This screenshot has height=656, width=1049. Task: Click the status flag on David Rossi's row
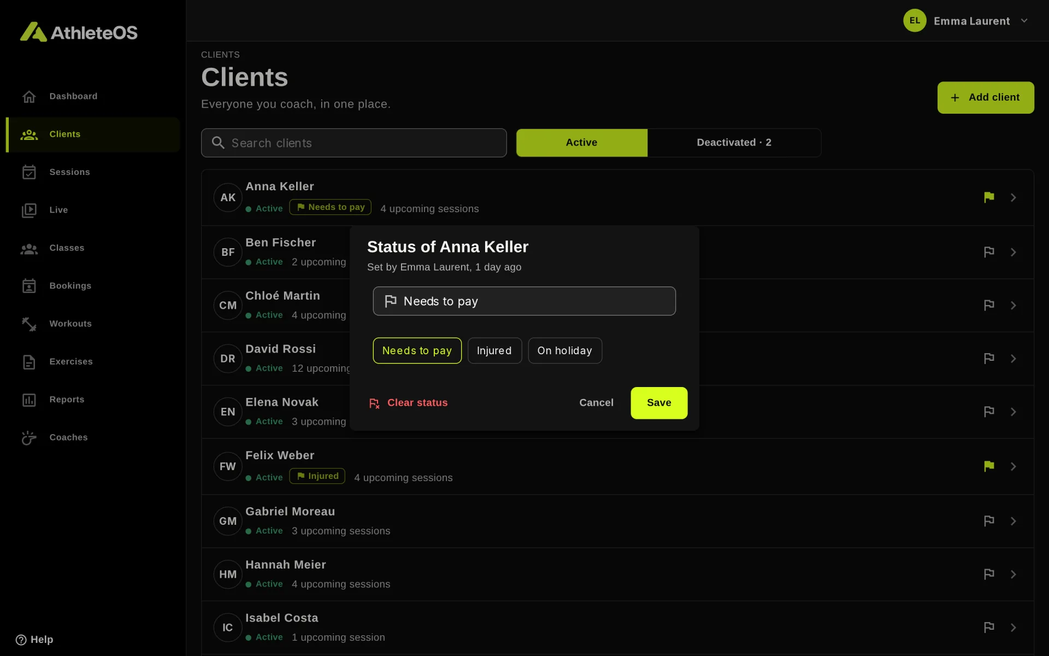[989, 359]
